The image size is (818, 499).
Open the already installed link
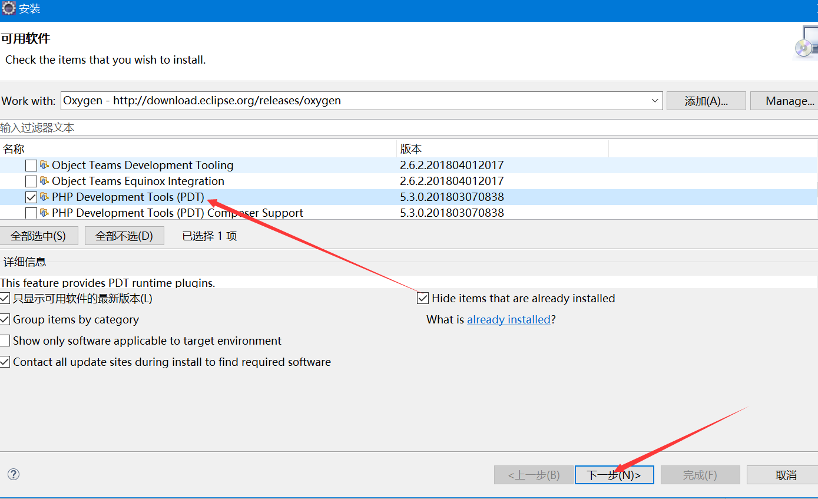click(509, 320)
